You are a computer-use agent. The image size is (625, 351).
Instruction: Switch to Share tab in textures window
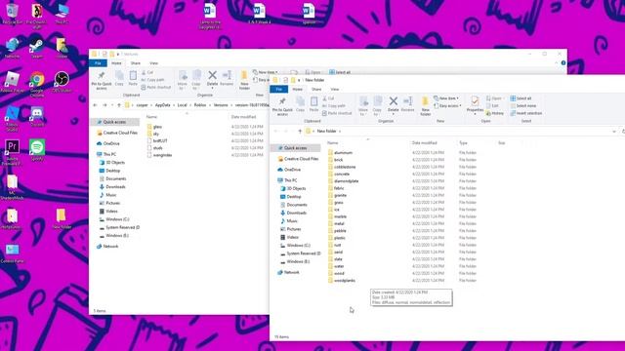(x=136, y=63)
